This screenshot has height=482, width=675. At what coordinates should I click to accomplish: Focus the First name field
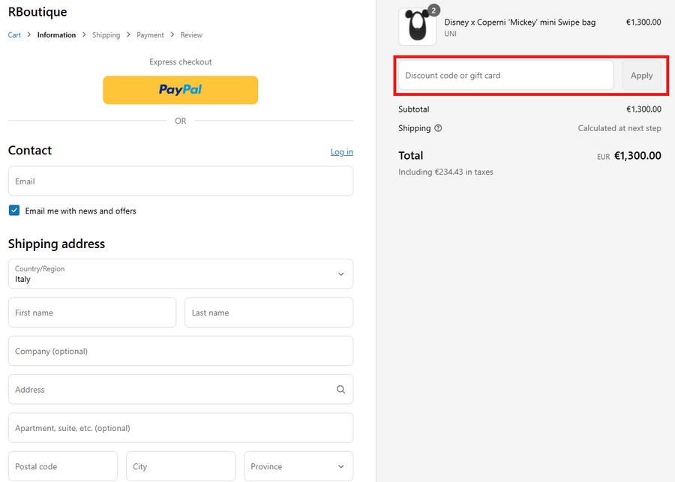pos(91,313)
